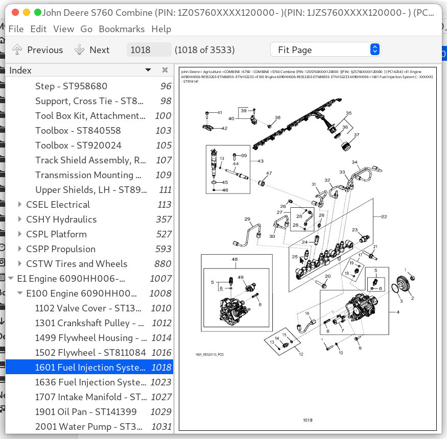Collapse the E100 Engine 6090HH00 node

click(x=20, y=293)
